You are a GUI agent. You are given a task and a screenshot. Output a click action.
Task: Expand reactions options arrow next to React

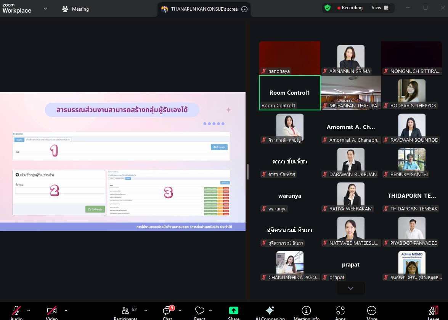pos(210,310)
